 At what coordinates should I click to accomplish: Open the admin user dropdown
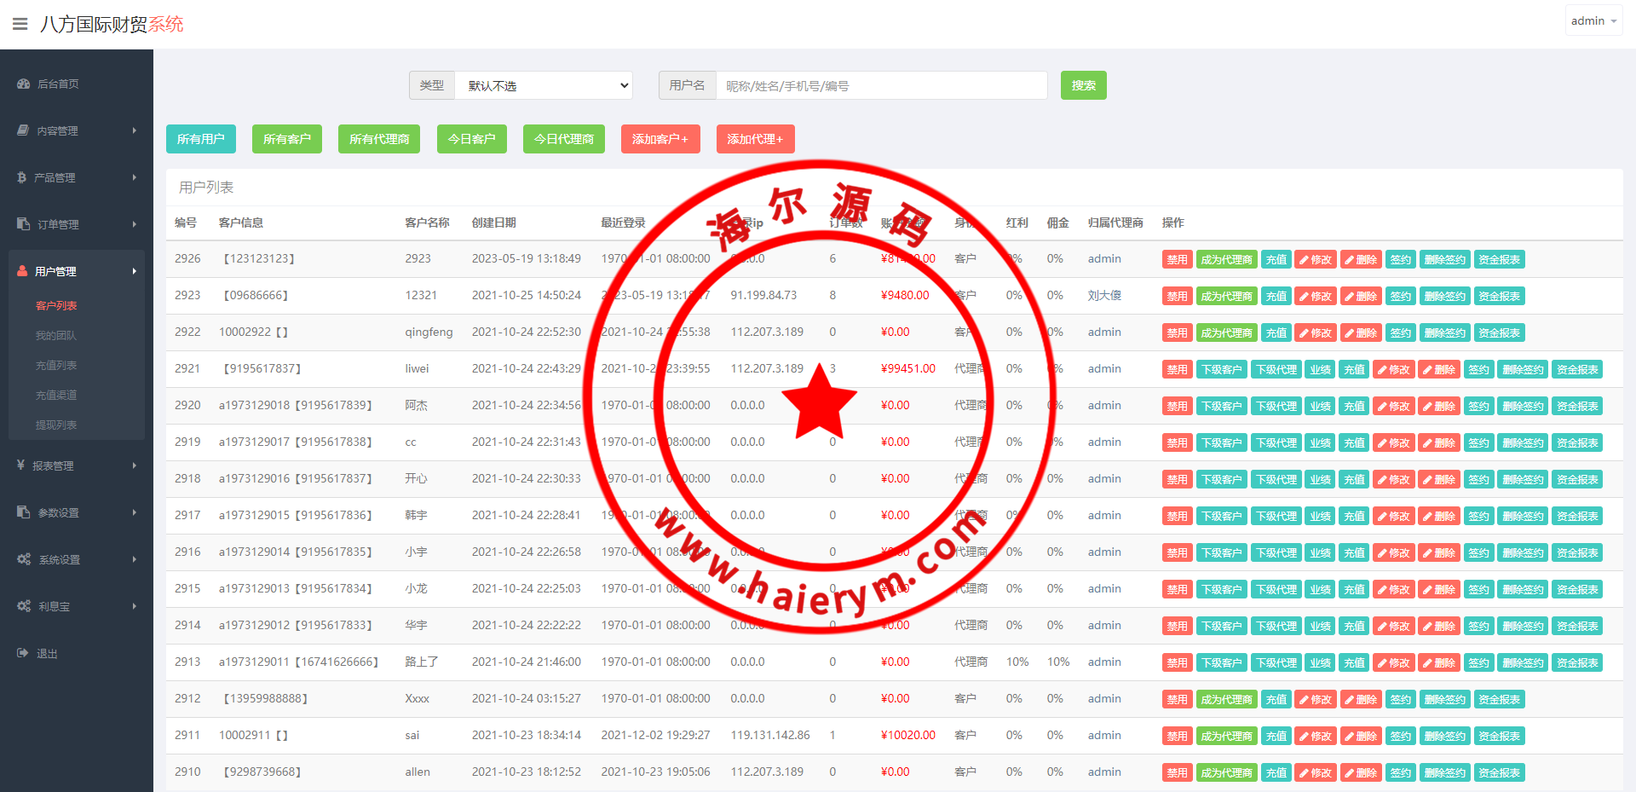click(1593, 20)
